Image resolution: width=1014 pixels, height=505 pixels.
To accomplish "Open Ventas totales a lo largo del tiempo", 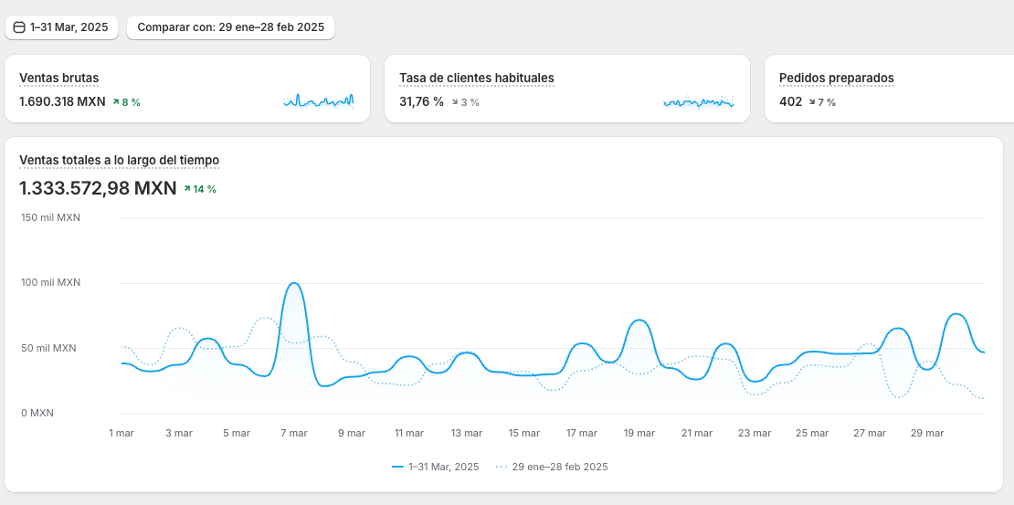I will [119, 161].
